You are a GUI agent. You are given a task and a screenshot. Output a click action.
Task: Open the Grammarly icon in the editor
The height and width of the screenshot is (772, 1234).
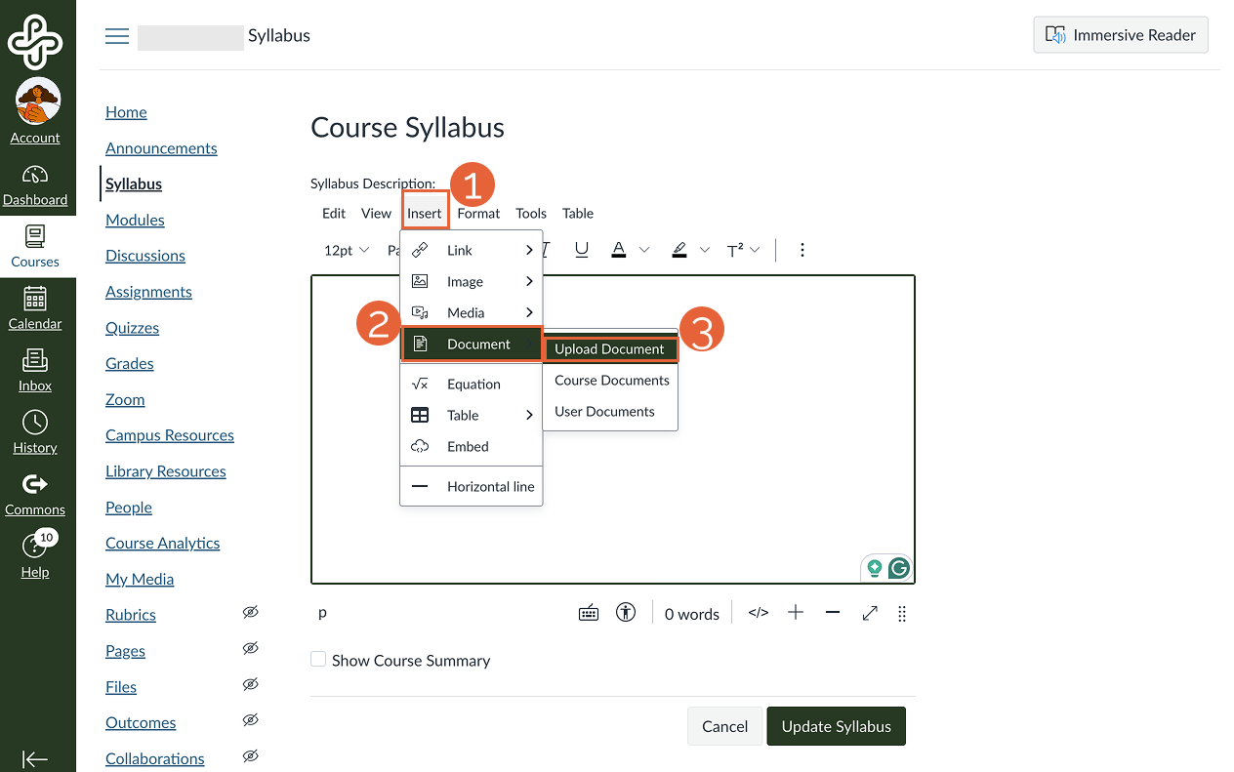click(x=898, y=567)
